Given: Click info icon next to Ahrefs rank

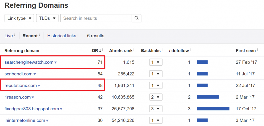Looking at the screenshot, I should [x=134, y=50].
